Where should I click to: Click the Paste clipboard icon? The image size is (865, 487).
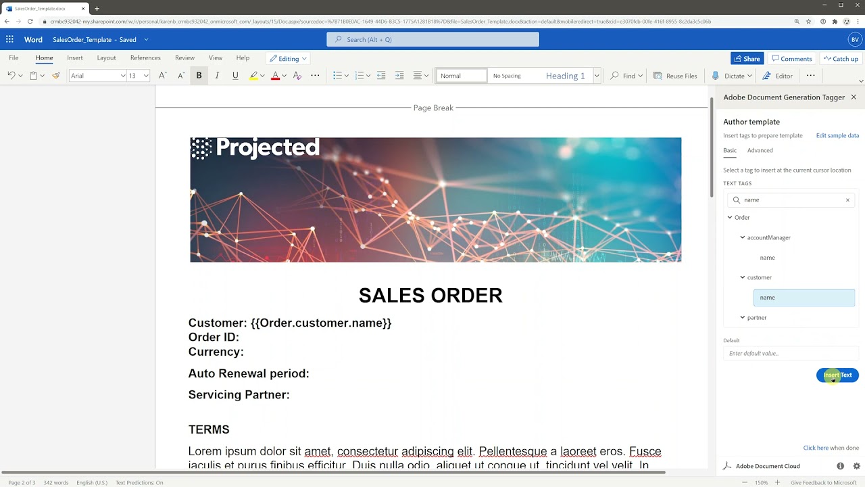33,76
